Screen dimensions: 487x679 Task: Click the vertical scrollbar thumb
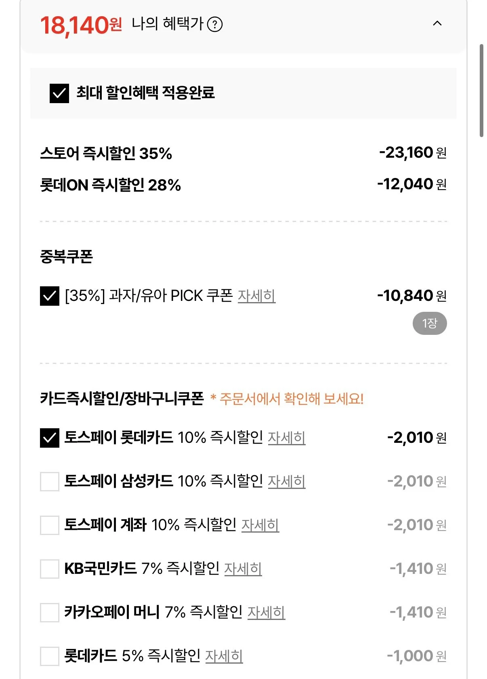point(481,91)
